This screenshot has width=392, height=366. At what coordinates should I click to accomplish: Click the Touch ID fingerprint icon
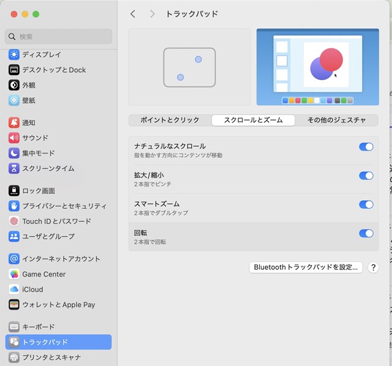pyautogui.click(x=14, y=222)
